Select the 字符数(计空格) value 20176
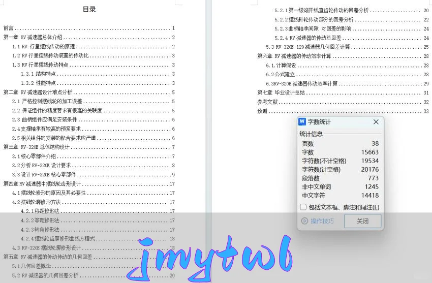 pos(369,169)
